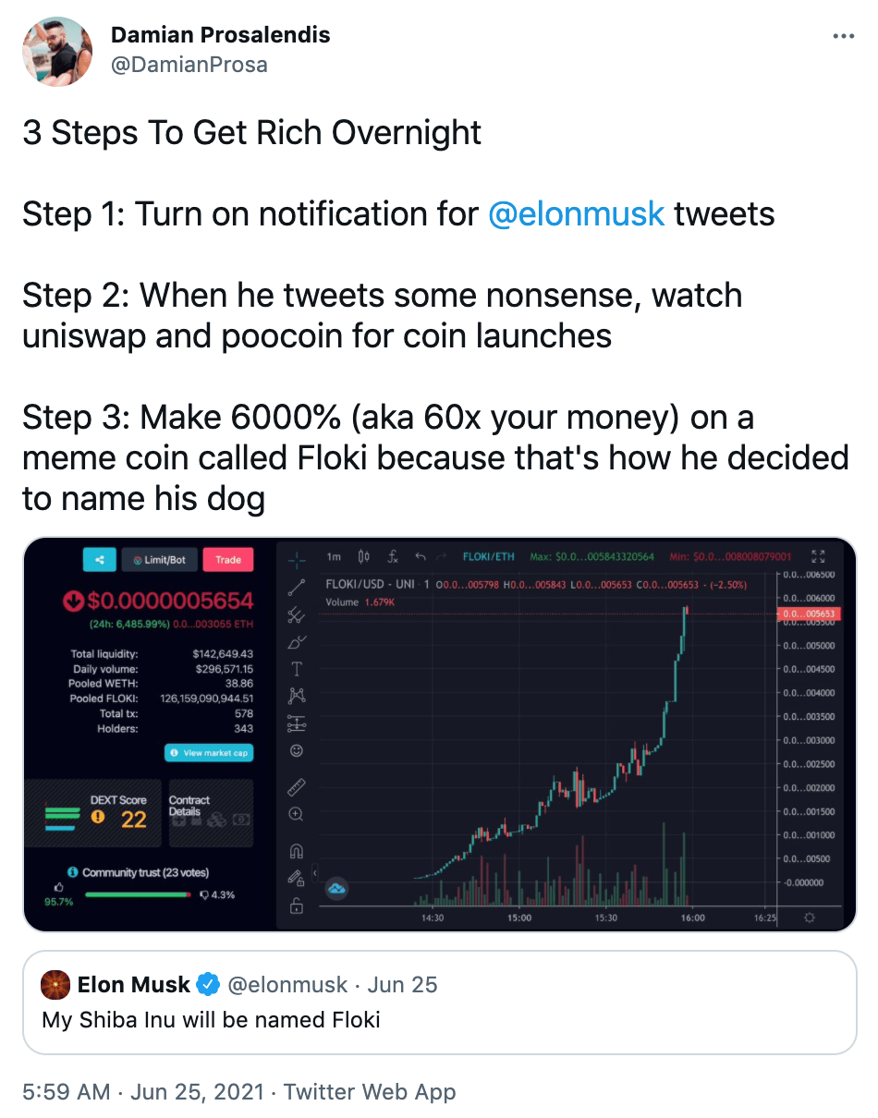This screenshot has height=1118, width=878.
Task: Select the pitchfork drawing tool
Action: coord(297,614)
